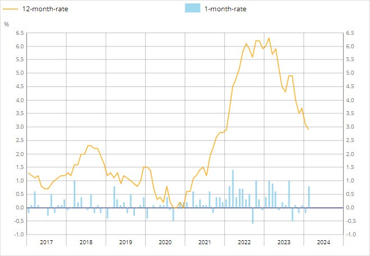This screenshot has width=370, height=256.
Task: Click the end of the orange line at 2.9
Action: 308,129
